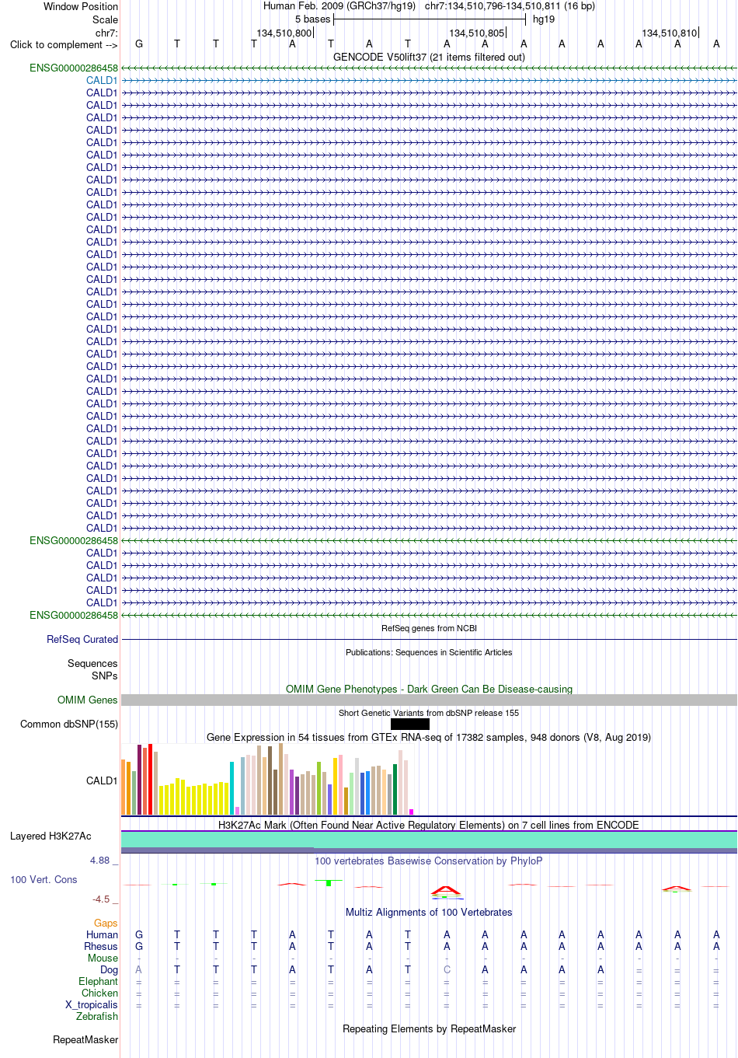Select the light-blue CALD1 transcript label

pyautogui.click(x=102, y=80)
